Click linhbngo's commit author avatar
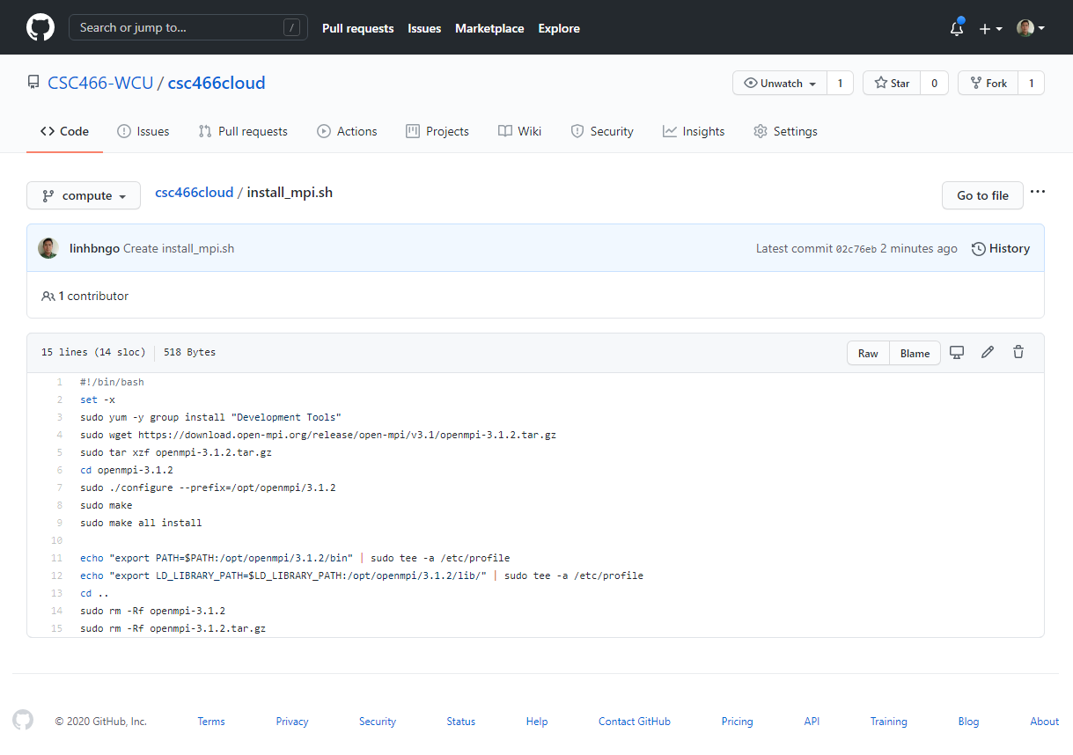The width and height of the screenshot is (1073, 755). click(48, 248)
